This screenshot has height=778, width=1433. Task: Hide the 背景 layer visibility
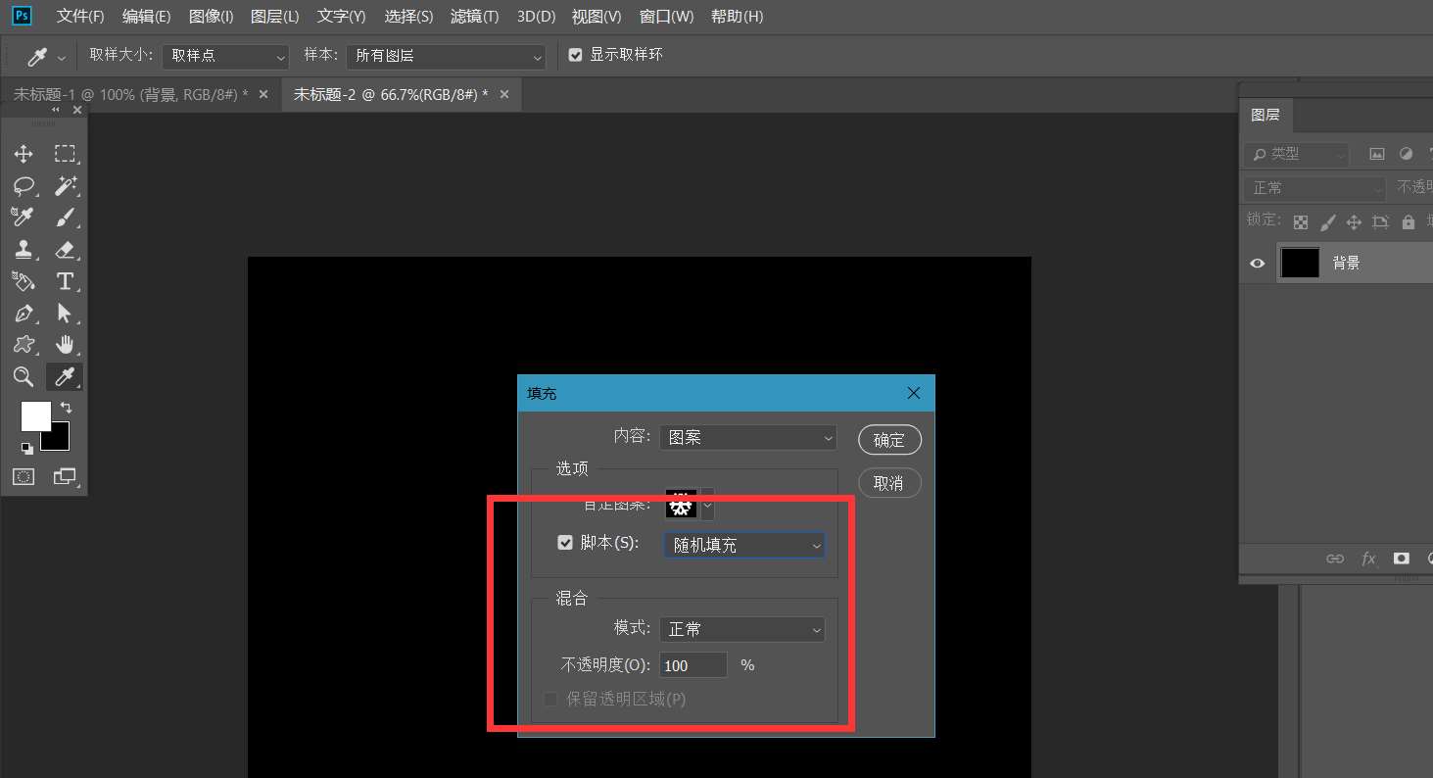coord(1256,263)
